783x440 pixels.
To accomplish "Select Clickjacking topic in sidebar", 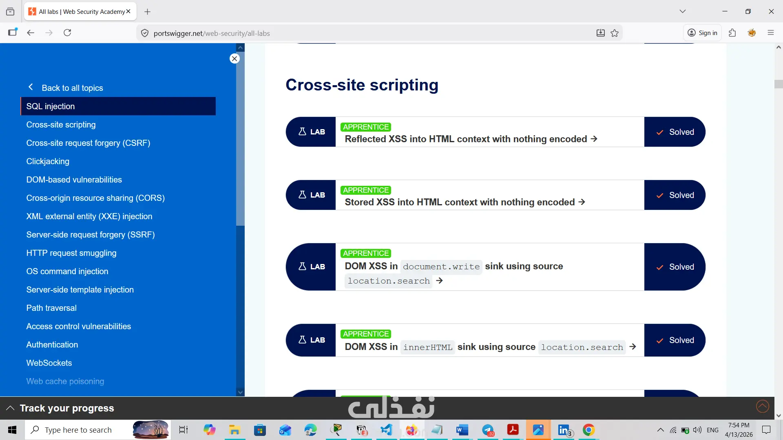I will (x=48, y=161).
